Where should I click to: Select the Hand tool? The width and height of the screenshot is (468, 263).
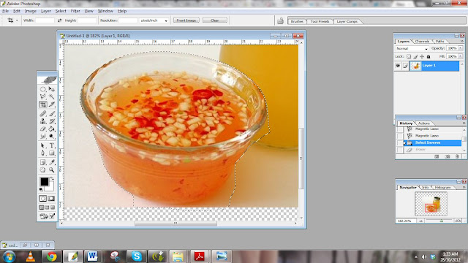coord(43,170)
